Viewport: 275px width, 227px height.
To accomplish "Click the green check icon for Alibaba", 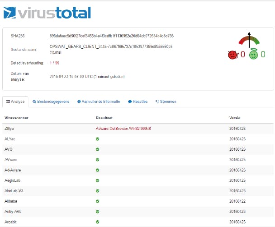I will 98,201.
